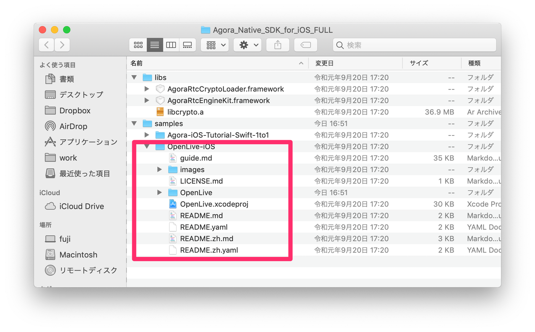Image resolution: width=535 pixels, height=332 pixels.
Task: Select the README.zh.md file name
Action: pyautogui.click(x=207, y=239)
